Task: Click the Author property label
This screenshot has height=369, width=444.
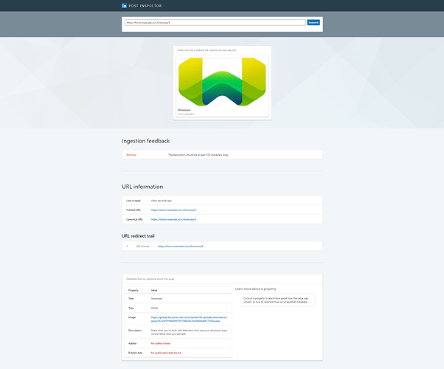Action: (132, 343)
